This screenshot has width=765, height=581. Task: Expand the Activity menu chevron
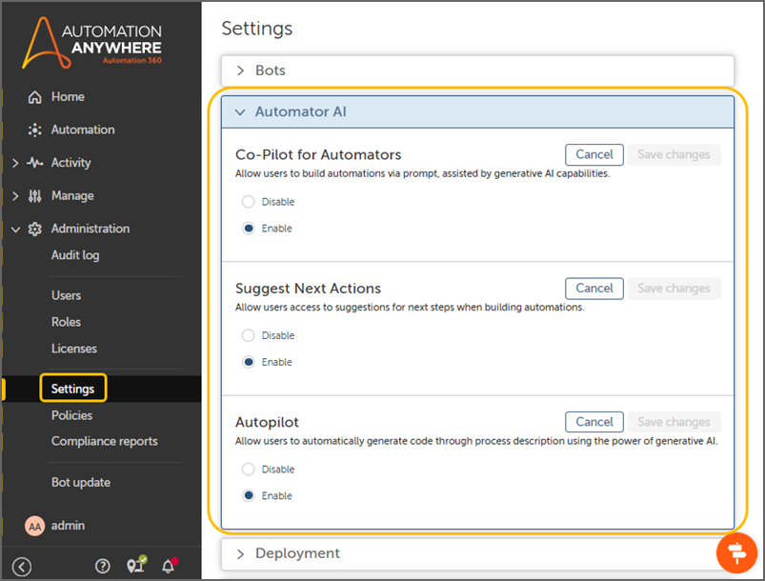[15, 163]
